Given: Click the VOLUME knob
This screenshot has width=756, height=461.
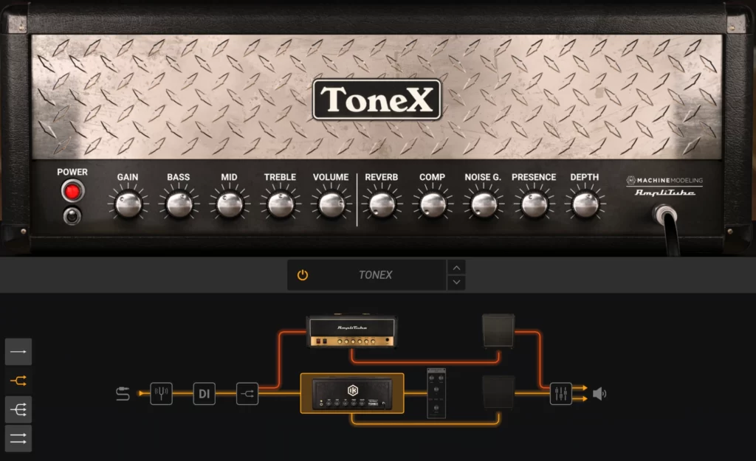Looking at the screenshot, I should click(331, 204).
